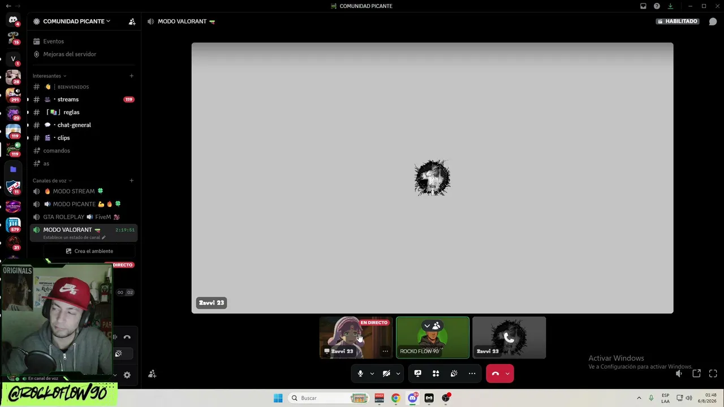Viewport: 724px width, 407px height.
Task: Enter full screen for the call
Action: [713, 374]
